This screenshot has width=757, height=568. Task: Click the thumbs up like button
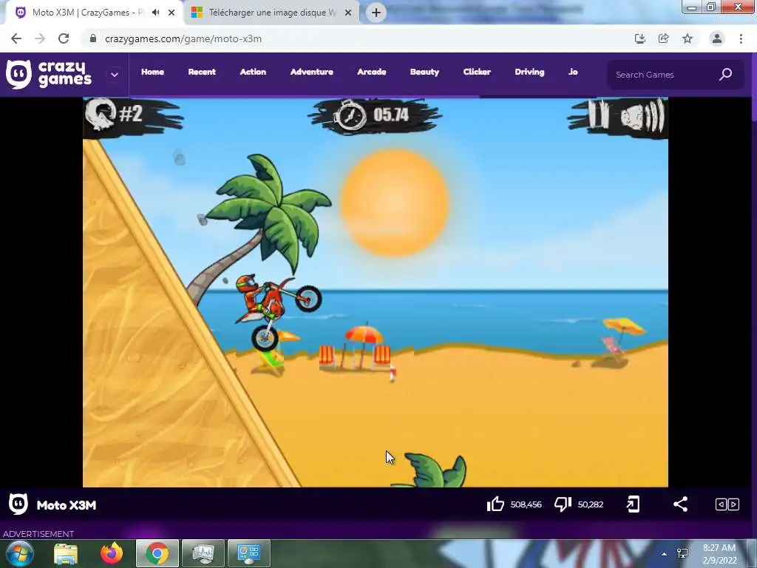[495, 504]
